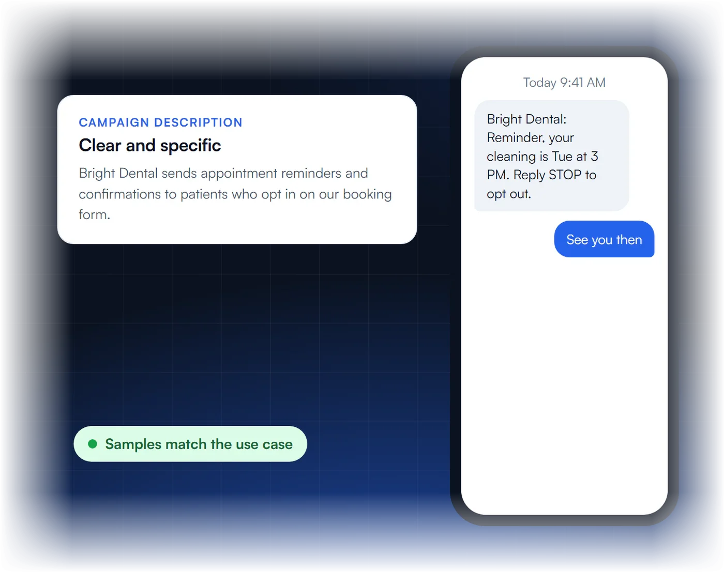This screenshot has height=572, width=724.
Task: Tap the 'See you then' reply bubble
Action: pyautogui.click(x=604, y=239)
